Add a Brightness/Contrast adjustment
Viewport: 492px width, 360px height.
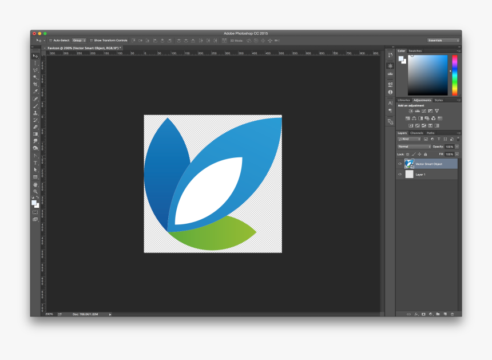point(411,111)
